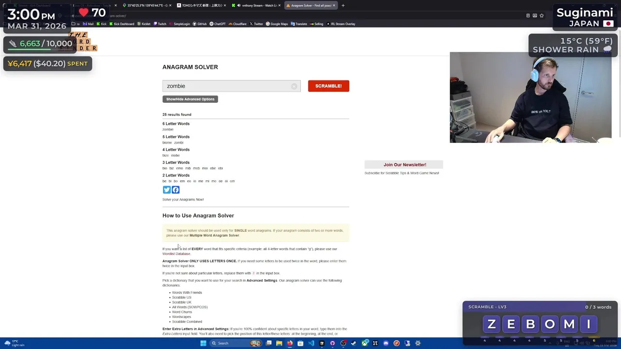Show or hide advanced options
The height and width of the screenshot is (349, 621).
[190, 99]
